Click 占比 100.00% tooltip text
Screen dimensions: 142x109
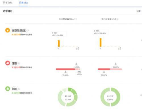coord(100,33)
